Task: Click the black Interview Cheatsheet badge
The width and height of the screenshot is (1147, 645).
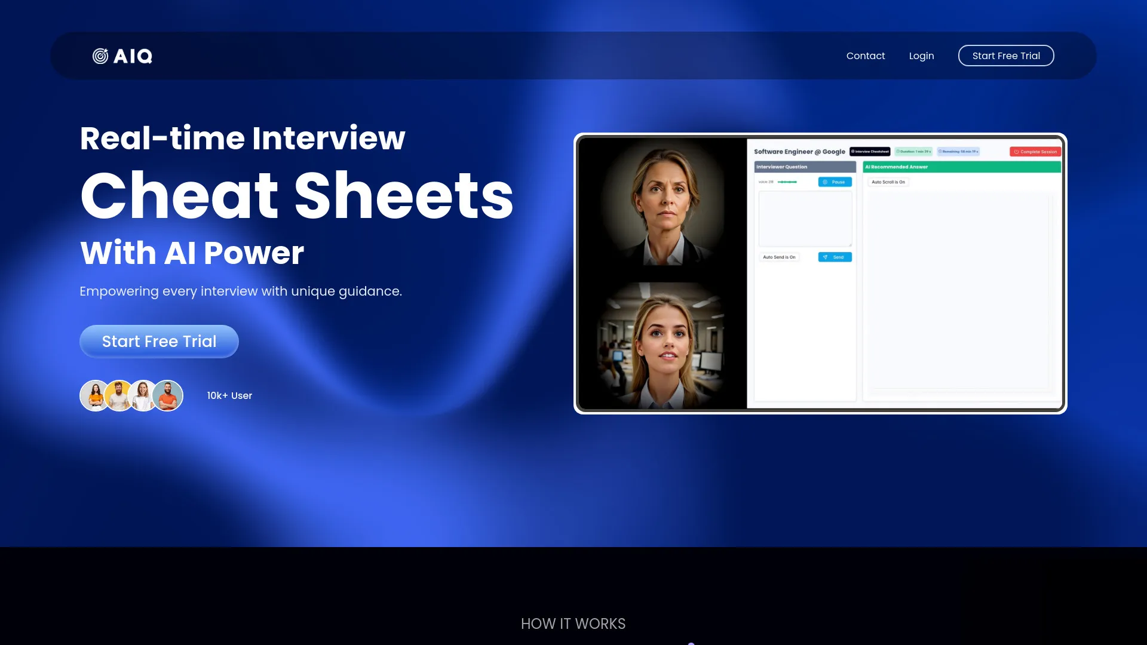Action: [870, 152]
